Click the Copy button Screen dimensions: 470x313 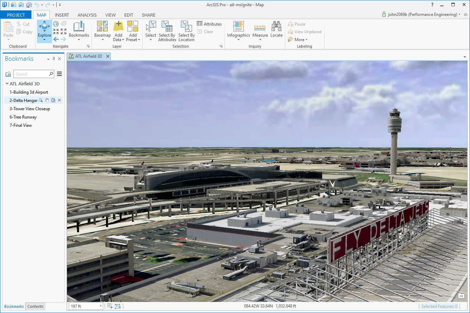pos(24,31)
